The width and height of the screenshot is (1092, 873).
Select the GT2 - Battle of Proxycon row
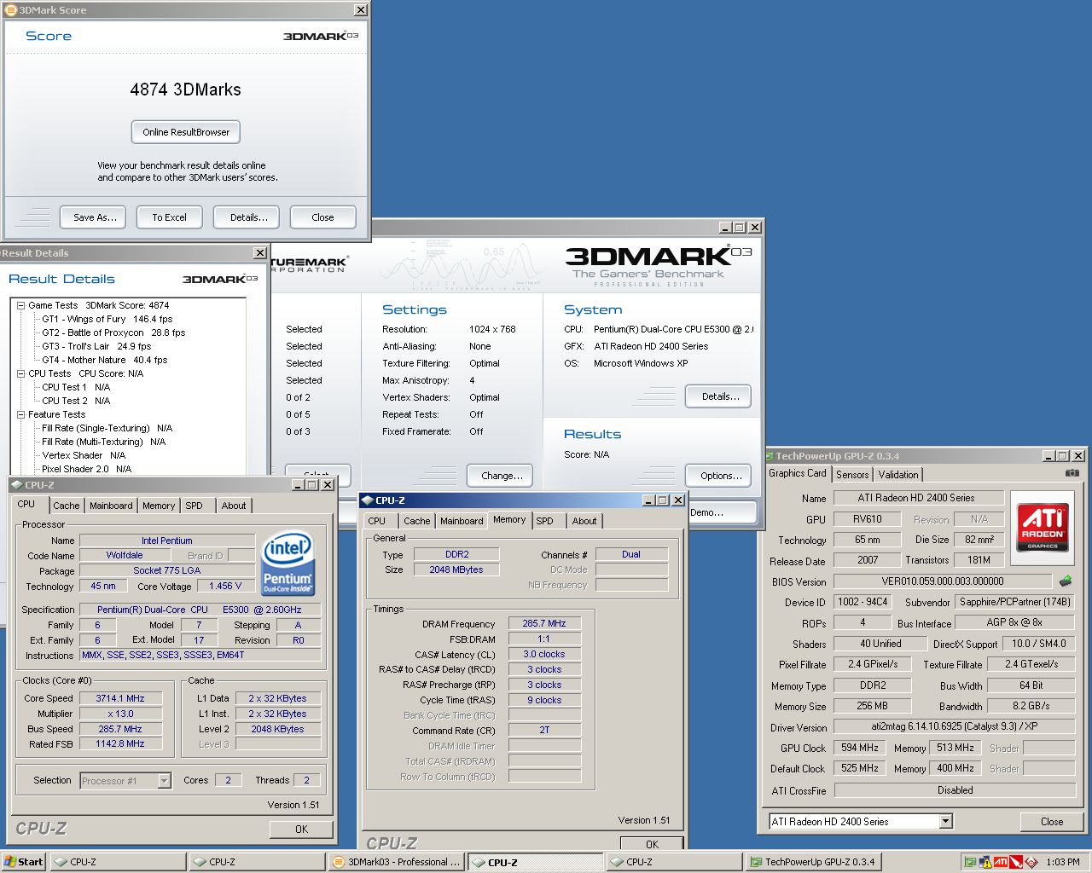click(113, 332)
